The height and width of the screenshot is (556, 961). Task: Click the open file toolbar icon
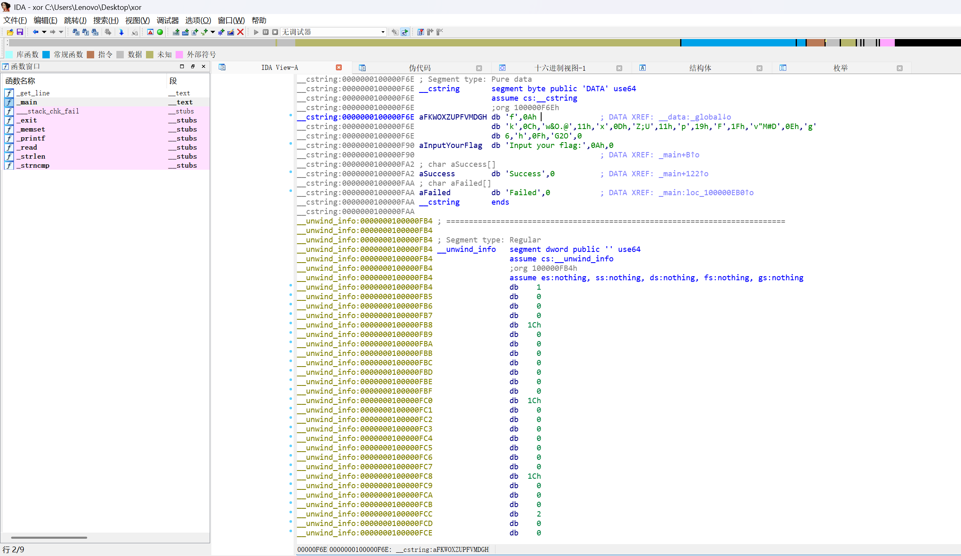pos(10,32)
